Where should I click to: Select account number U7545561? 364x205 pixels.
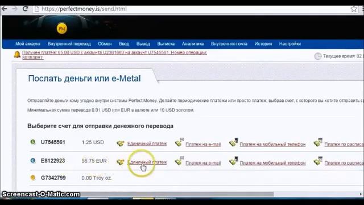coord(53,142)
